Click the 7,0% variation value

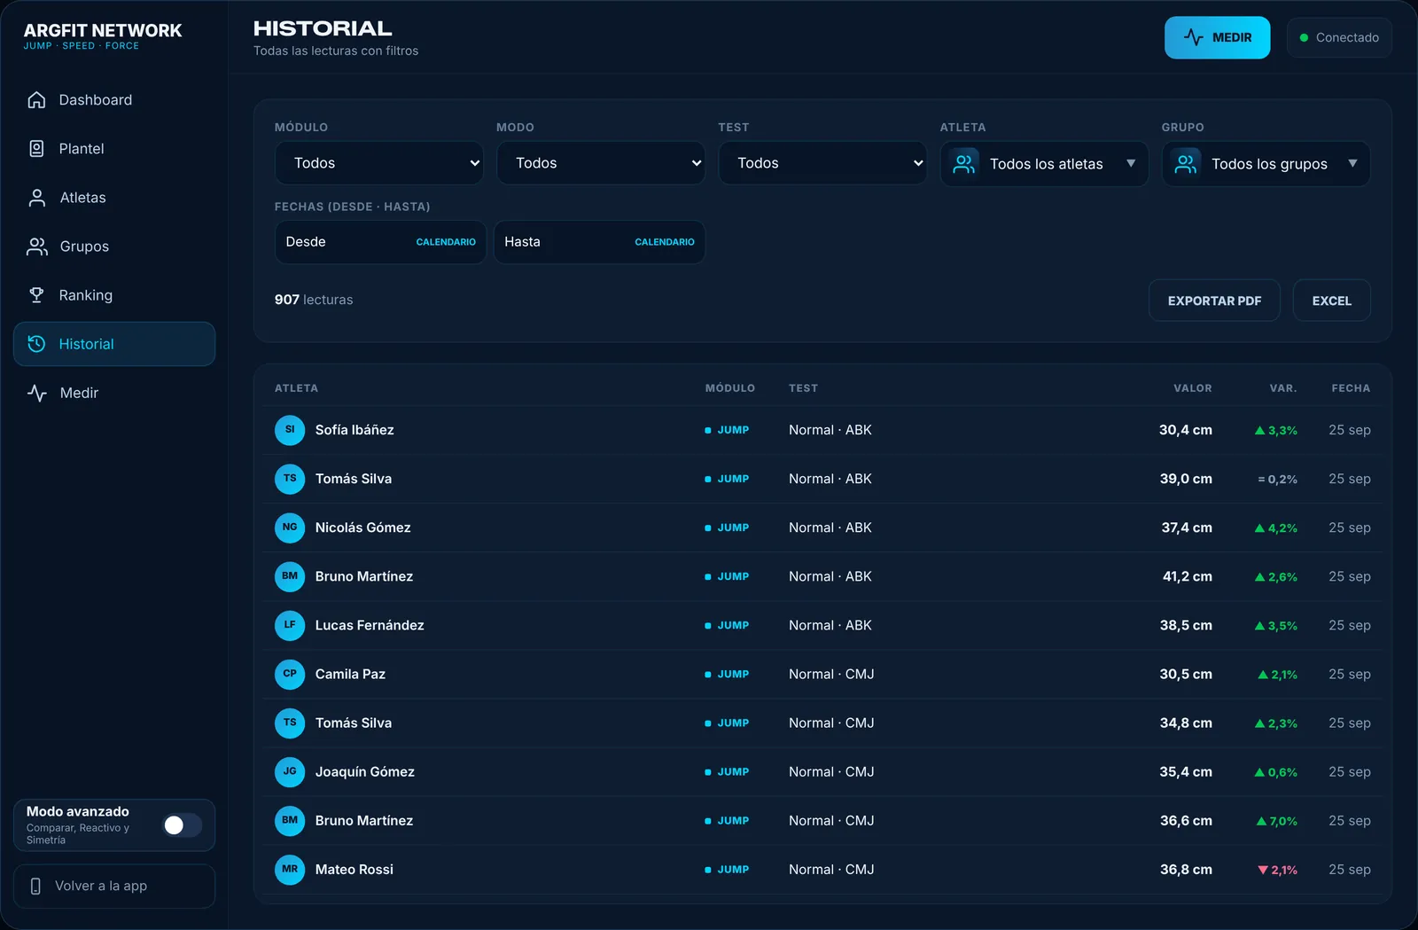(1277, 822)
